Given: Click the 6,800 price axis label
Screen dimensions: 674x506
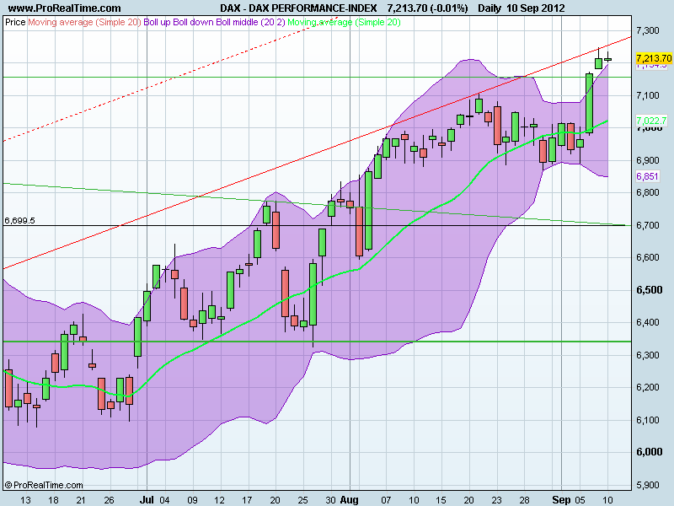Looking at the screenshot, I should click(x=647, y=192).
